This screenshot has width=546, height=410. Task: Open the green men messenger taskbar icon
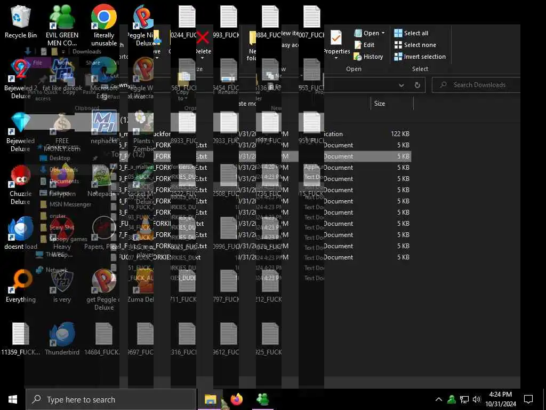click(262, 399)
